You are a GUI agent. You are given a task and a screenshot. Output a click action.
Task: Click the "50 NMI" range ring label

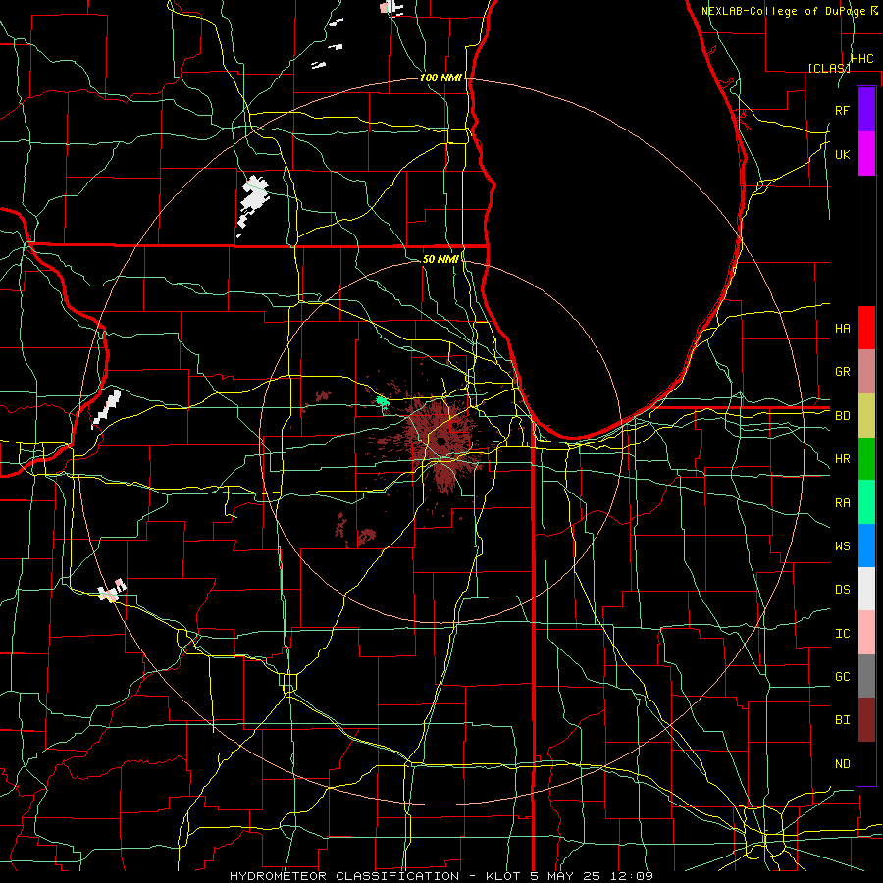tap(441, 259)
